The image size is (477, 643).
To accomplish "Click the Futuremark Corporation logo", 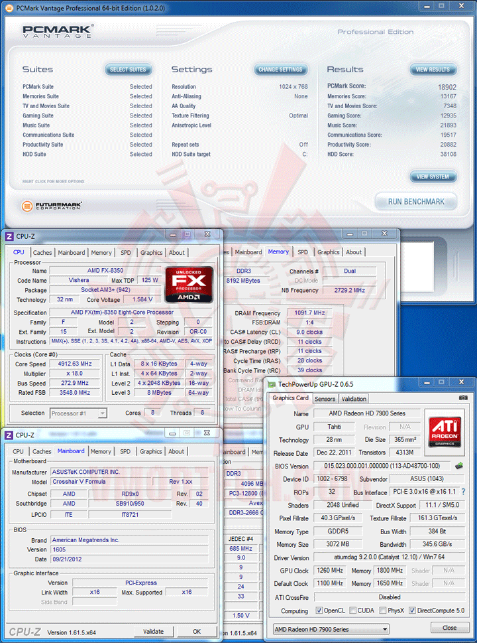I will [52, 206].
